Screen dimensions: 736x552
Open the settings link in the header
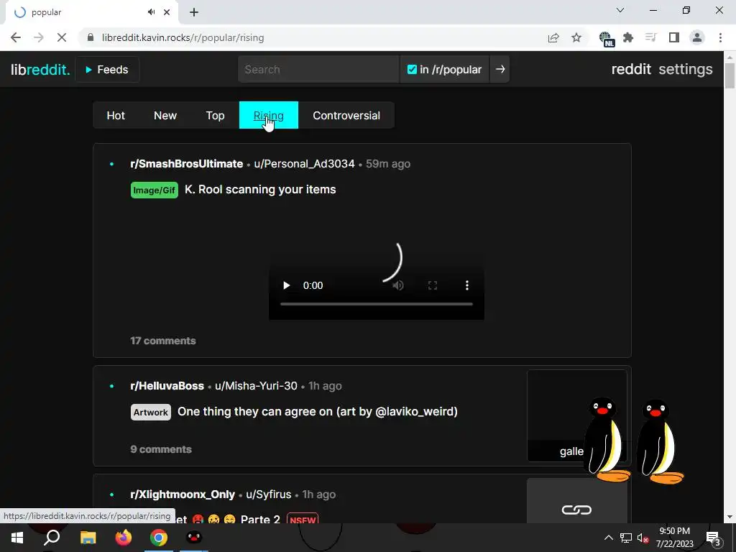click(685, 70)
